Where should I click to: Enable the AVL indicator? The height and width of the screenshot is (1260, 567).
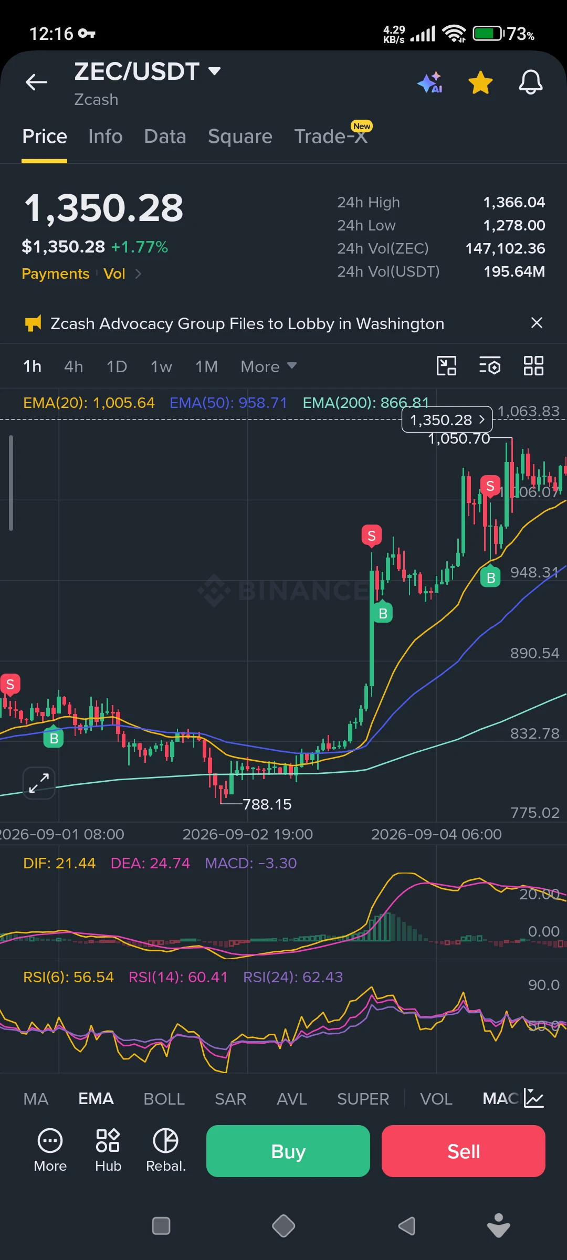coord(292,1099)
